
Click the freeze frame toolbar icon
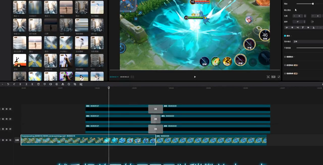[51, 84]
